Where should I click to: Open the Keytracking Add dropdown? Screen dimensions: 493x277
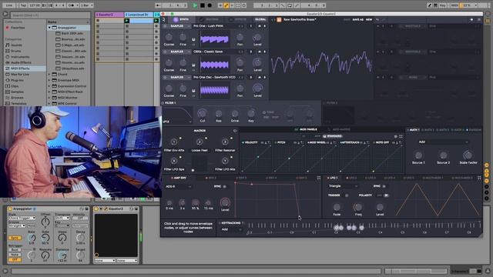232,229
